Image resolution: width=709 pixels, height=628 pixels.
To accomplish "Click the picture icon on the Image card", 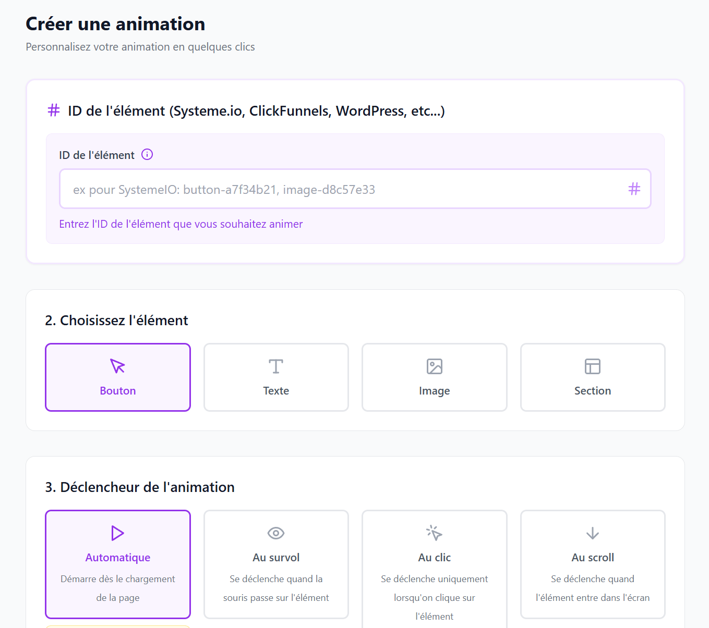I will tap(434, 366).
